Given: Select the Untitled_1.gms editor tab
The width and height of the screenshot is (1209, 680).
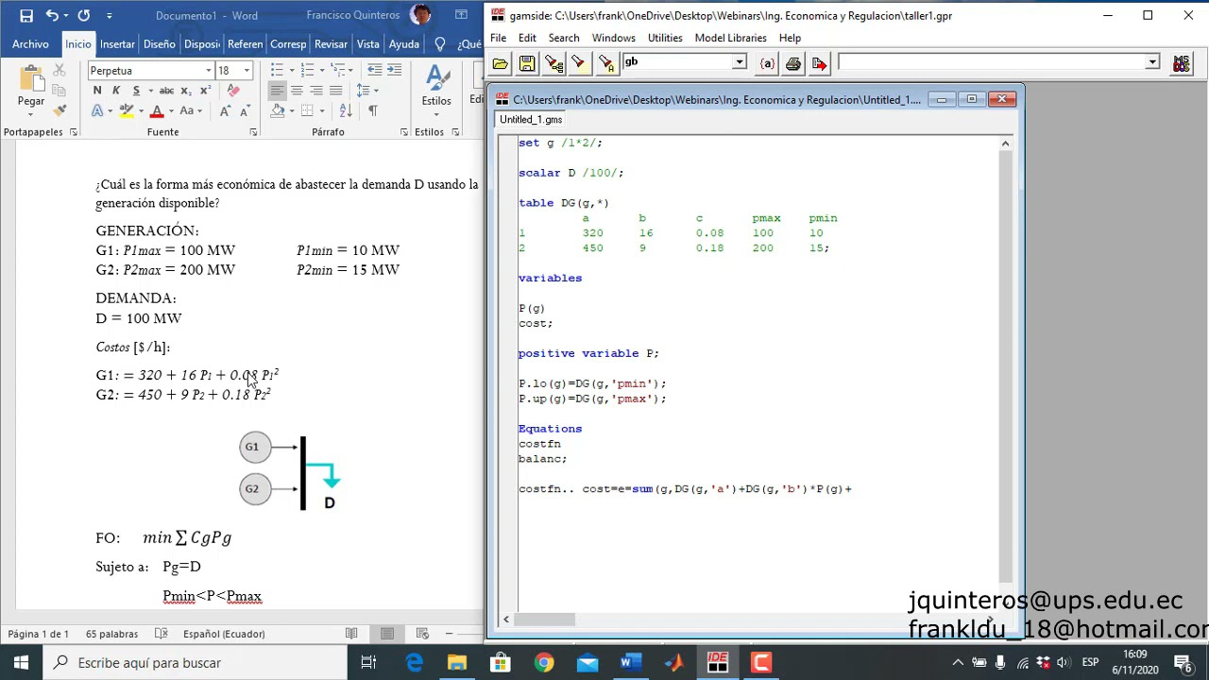Looking at the screenshot, I should (x=531, y=120).
